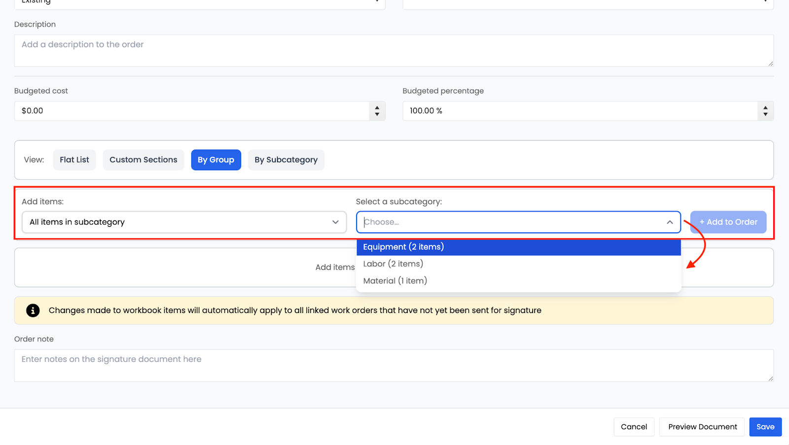Click the + Add to Order button
Image resolution: width=789 pixels, height=445 pixels.
728,222
